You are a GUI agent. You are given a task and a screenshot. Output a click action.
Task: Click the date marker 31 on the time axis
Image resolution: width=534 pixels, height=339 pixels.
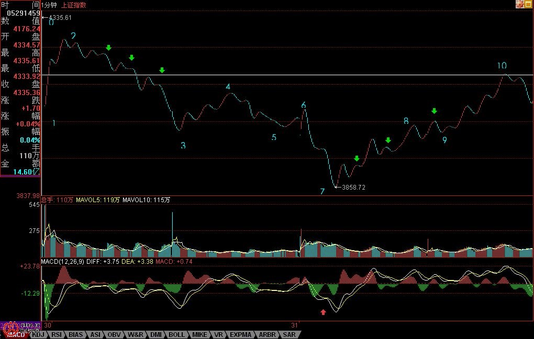click(x=294, y=325)
